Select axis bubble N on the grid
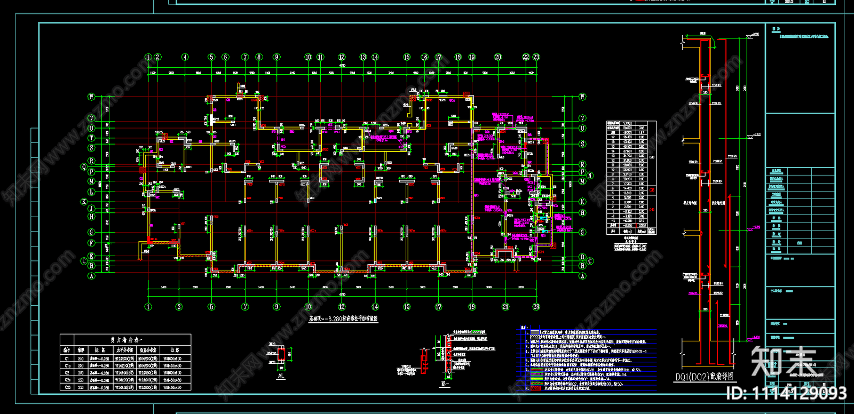The height and width of the screenshot is (414, 854). click(x=590, y=176)
